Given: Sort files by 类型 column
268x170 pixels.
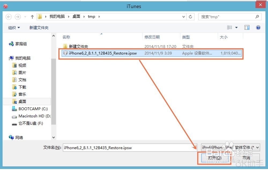Looking at the screenshot, I should coord(186,37).
